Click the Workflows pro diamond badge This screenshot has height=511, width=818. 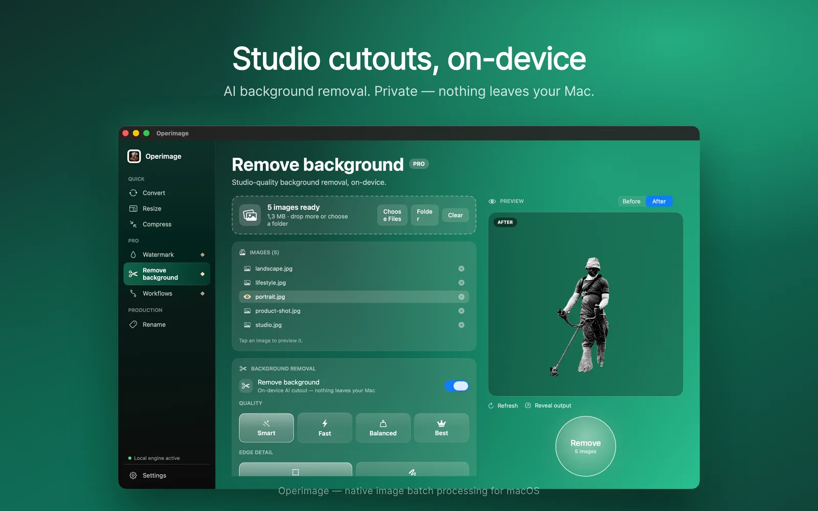click(x=202, y=293)
